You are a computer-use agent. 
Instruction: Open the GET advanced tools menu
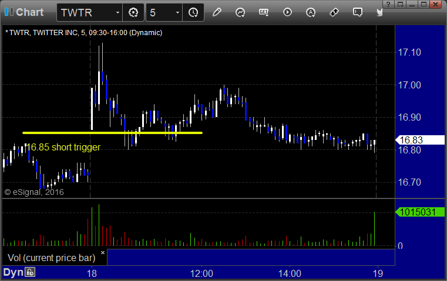[x=264, y=12]
